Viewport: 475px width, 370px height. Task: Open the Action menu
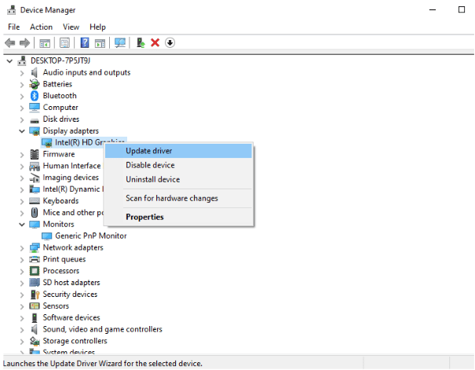click(x=41, y=27)
